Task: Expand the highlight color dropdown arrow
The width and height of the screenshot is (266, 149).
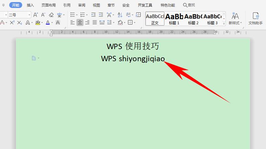Action: (x=42, y=22)
